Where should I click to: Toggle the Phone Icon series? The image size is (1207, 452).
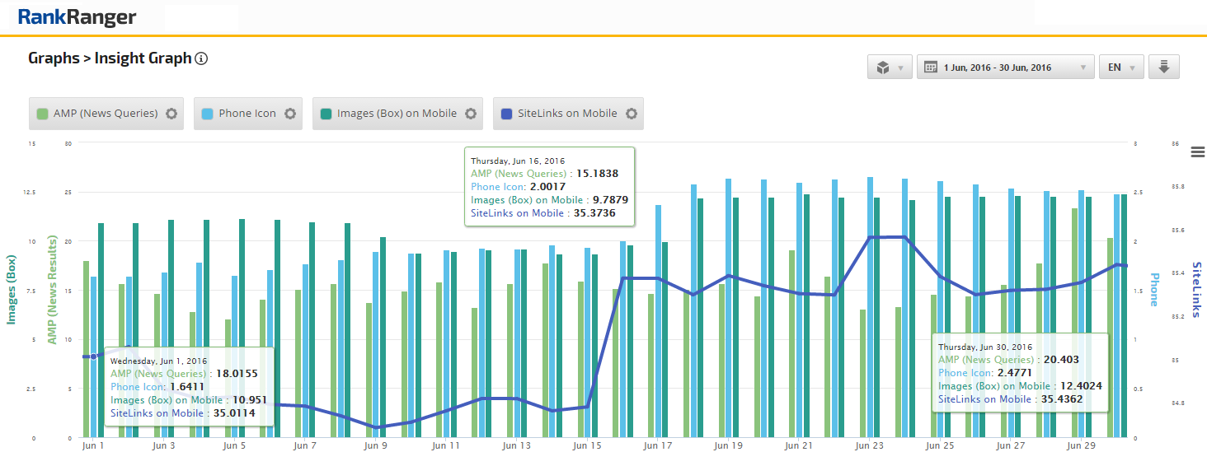pos(247,114)
